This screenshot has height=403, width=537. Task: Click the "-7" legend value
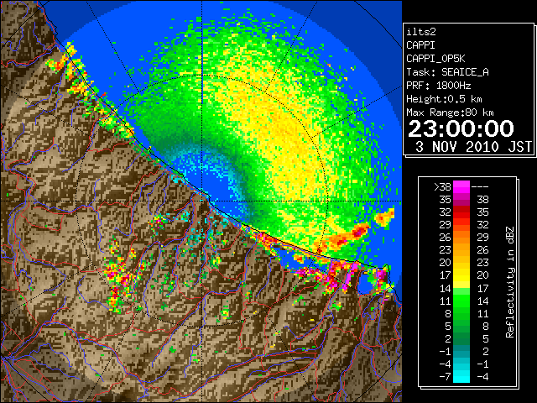[445, 376]
